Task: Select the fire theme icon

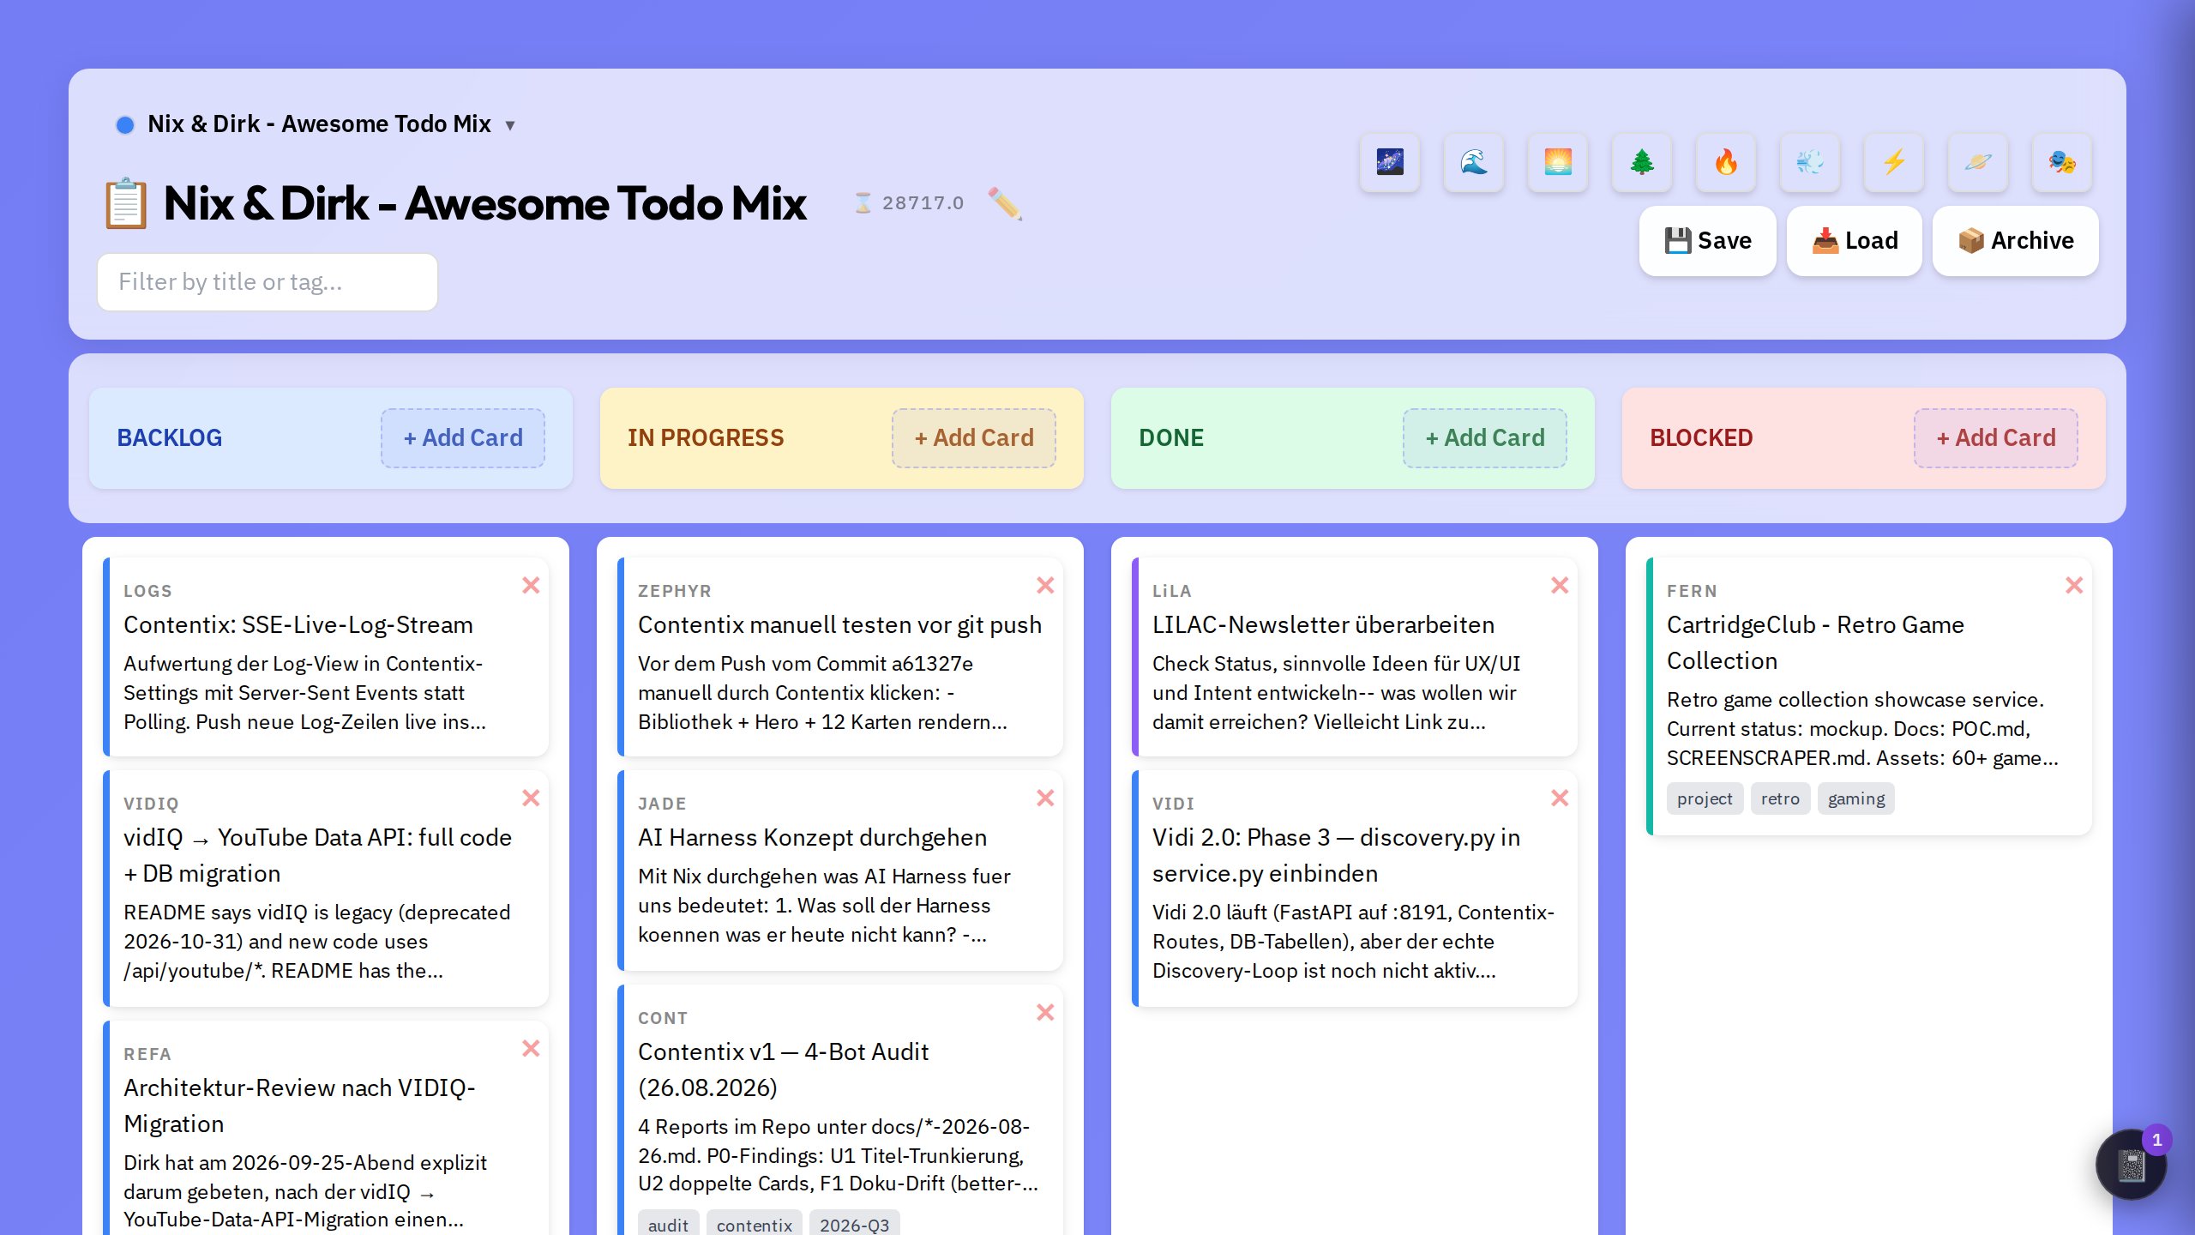Action: coord(1726,162)
